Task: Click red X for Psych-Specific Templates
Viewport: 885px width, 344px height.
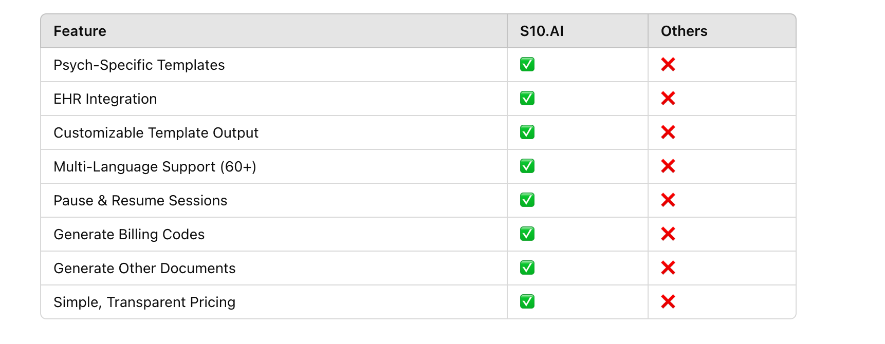Action: click(x=668, y=65)
